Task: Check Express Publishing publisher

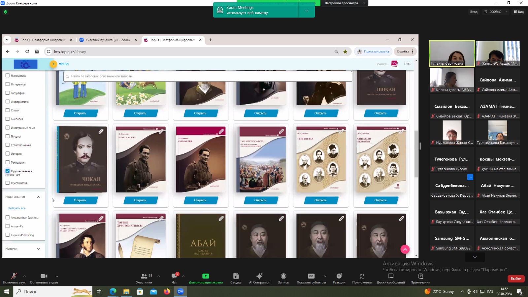Action: click(7, 235)
